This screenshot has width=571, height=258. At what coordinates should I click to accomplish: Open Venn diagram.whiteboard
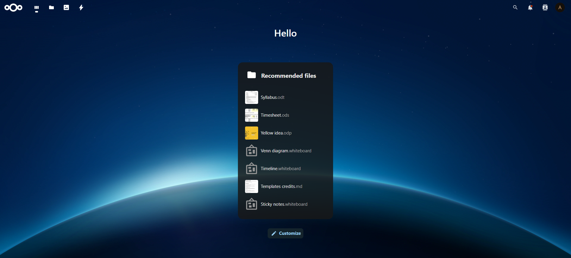pos(286,151)
